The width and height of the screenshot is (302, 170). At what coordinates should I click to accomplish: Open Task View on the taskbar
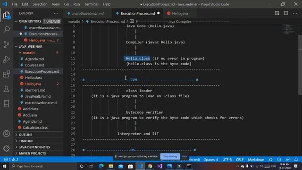91,166
